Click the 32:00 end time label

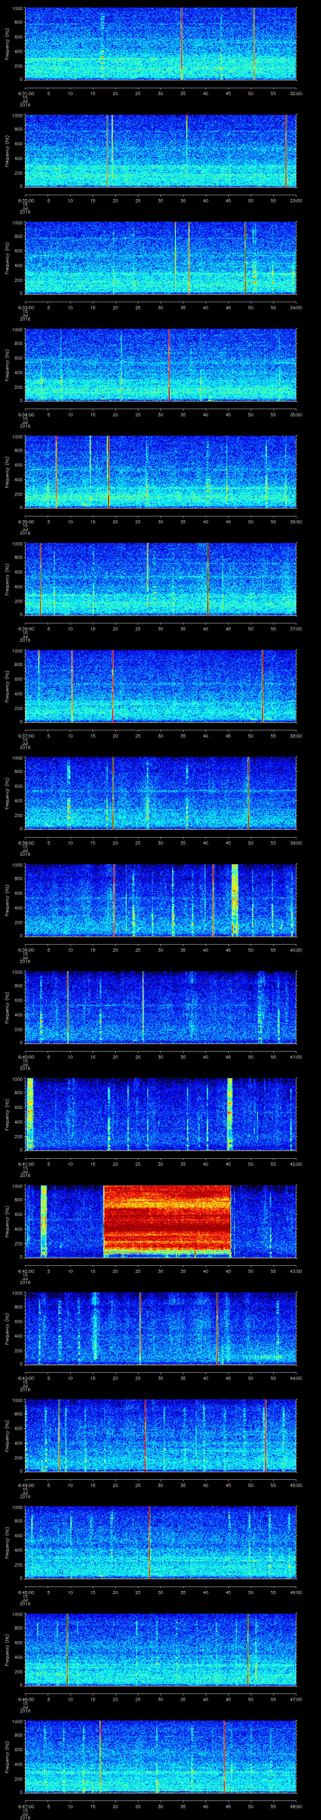[295, 93]
